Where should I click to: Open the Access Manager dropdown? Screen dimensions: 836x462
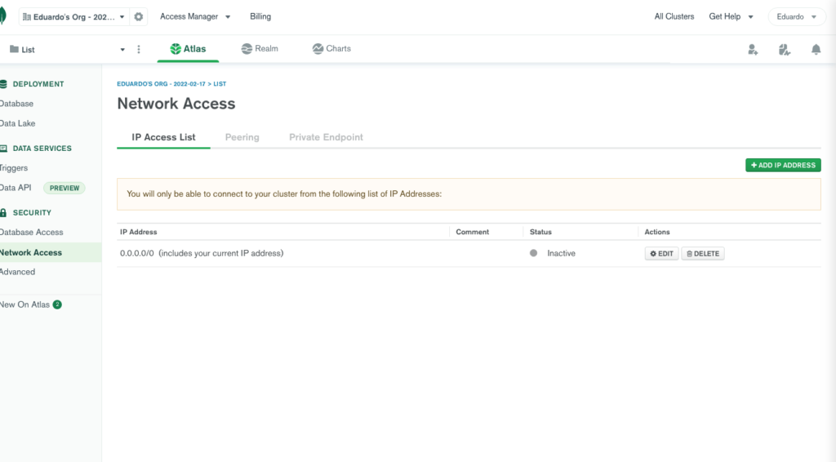pos(195,16)
